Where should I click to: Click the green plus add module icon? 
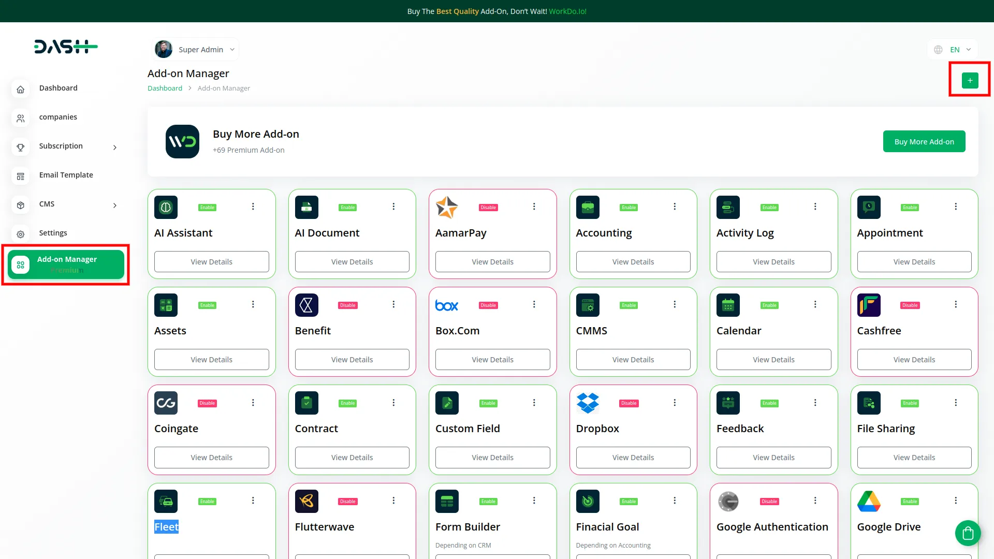pos(970,80)
